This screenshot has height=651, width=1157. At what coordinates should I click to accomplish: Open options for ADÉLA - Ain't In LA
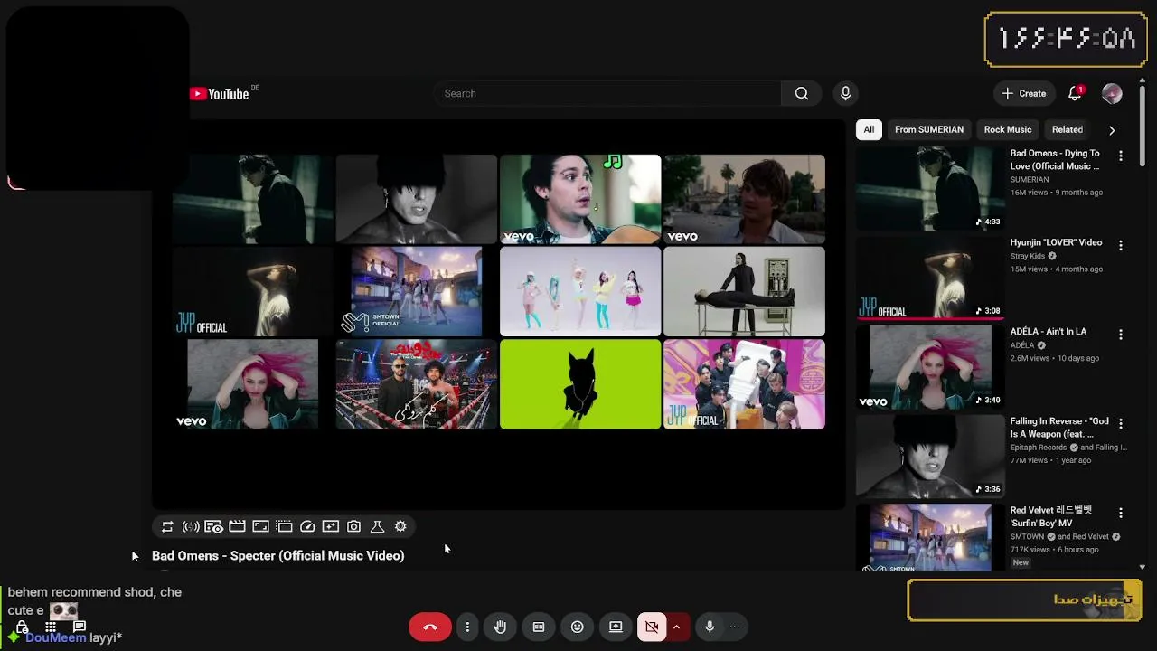pyautogui.click(x=1121, y=334)
